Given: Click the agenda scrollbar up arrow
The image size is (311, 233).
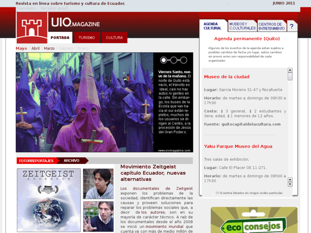Looking at the screenshot, I should (x=290, y=70).
